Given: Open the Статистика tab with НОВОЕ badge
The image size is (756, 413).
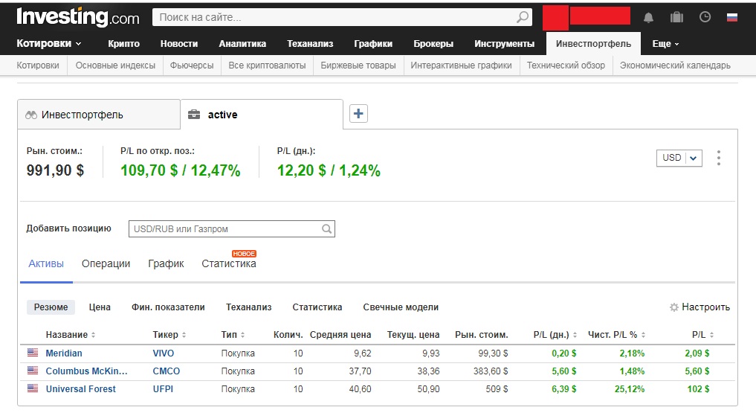Looking at the screenshot, I should coord(229,264).
